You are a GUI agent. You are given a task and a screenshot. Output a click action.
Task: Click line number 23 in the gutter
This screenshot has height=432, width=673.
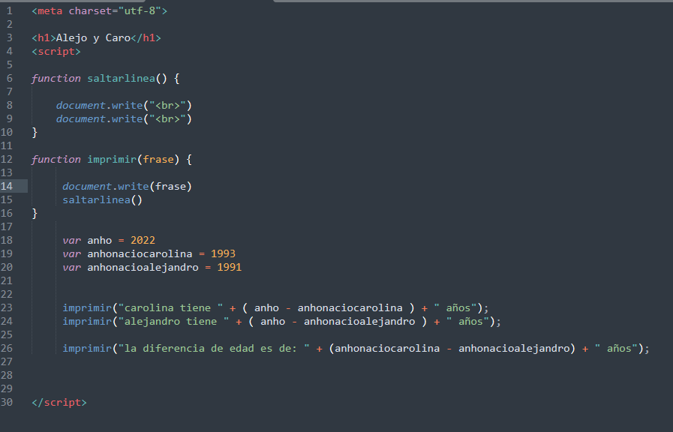(7, 307)
